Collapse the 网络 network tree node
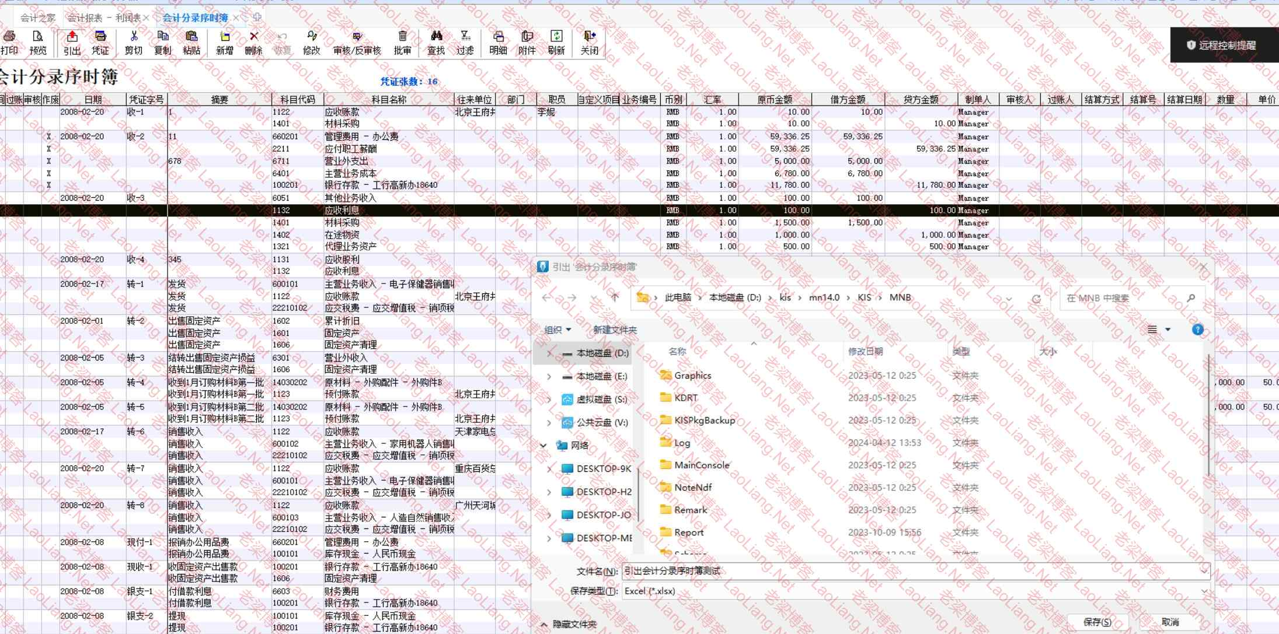Image resolution: width=1279 pixels, height=634 pixels. [543, 446]
